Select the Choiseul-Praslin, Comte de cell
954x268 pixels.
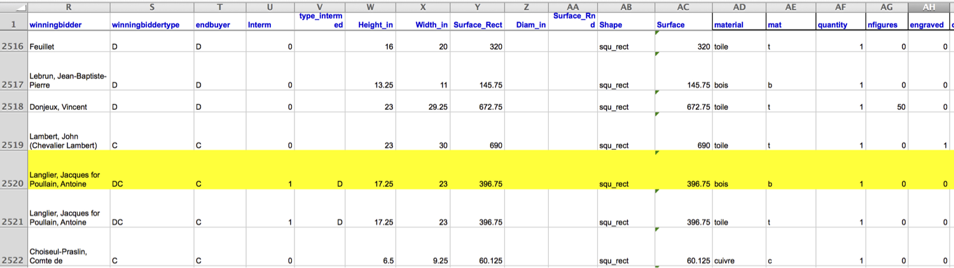point(68,256)
